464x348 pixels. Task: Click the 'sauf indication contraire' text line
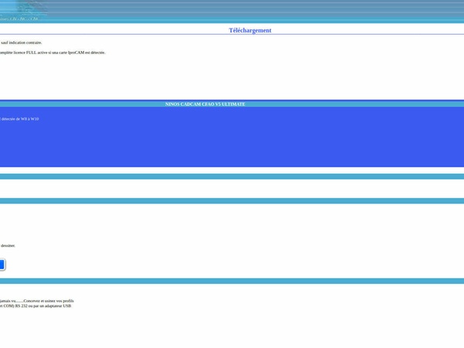22,43
